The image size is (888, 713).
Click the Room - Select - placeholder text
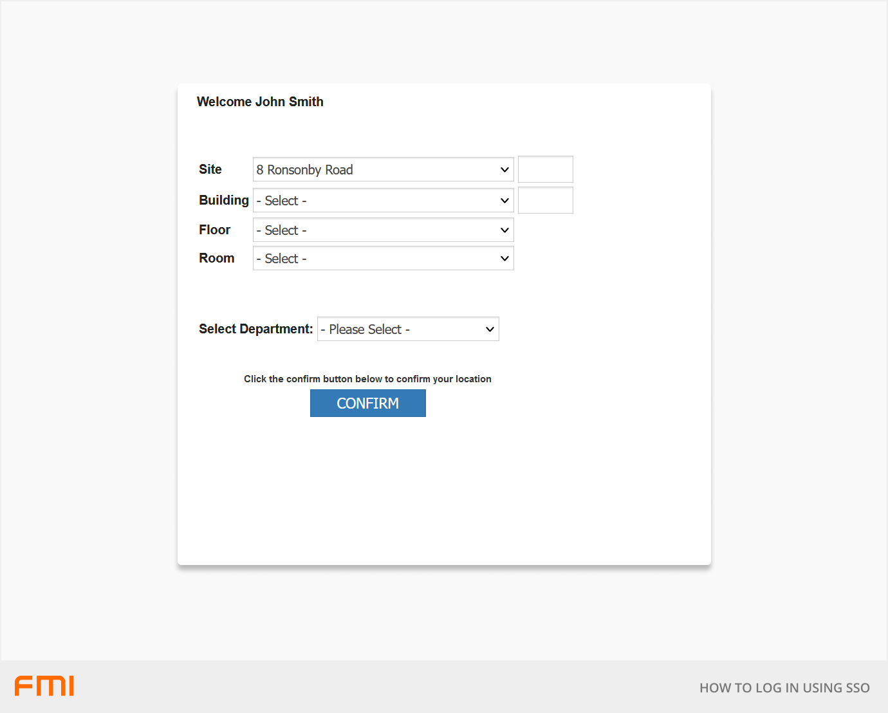pos(281,258)
